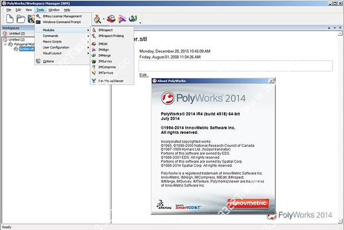Click the New workspace blank page icon
Screen dimensions: 344x230
pos(10,19)
